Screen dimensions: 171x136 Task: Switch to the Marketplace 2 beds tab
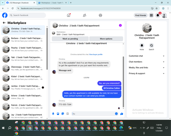(x=52, y=3)
